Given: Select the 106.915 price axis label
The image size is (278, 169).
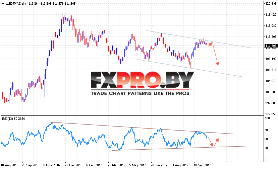Looking at the screenshot, I should [271, 70].
